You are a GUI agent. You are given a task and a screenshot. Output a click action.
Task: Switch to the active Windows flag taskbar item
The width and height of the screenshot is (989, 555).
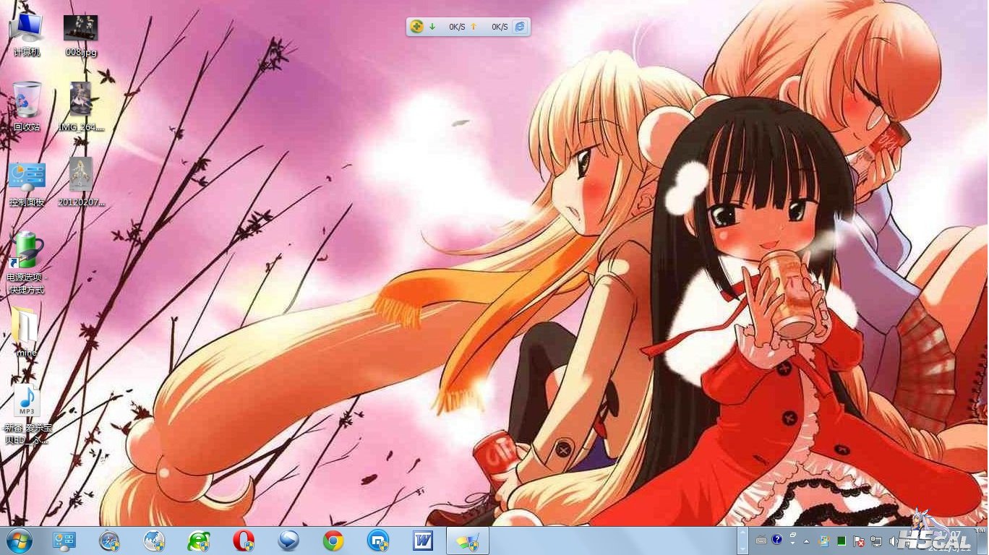468,541
